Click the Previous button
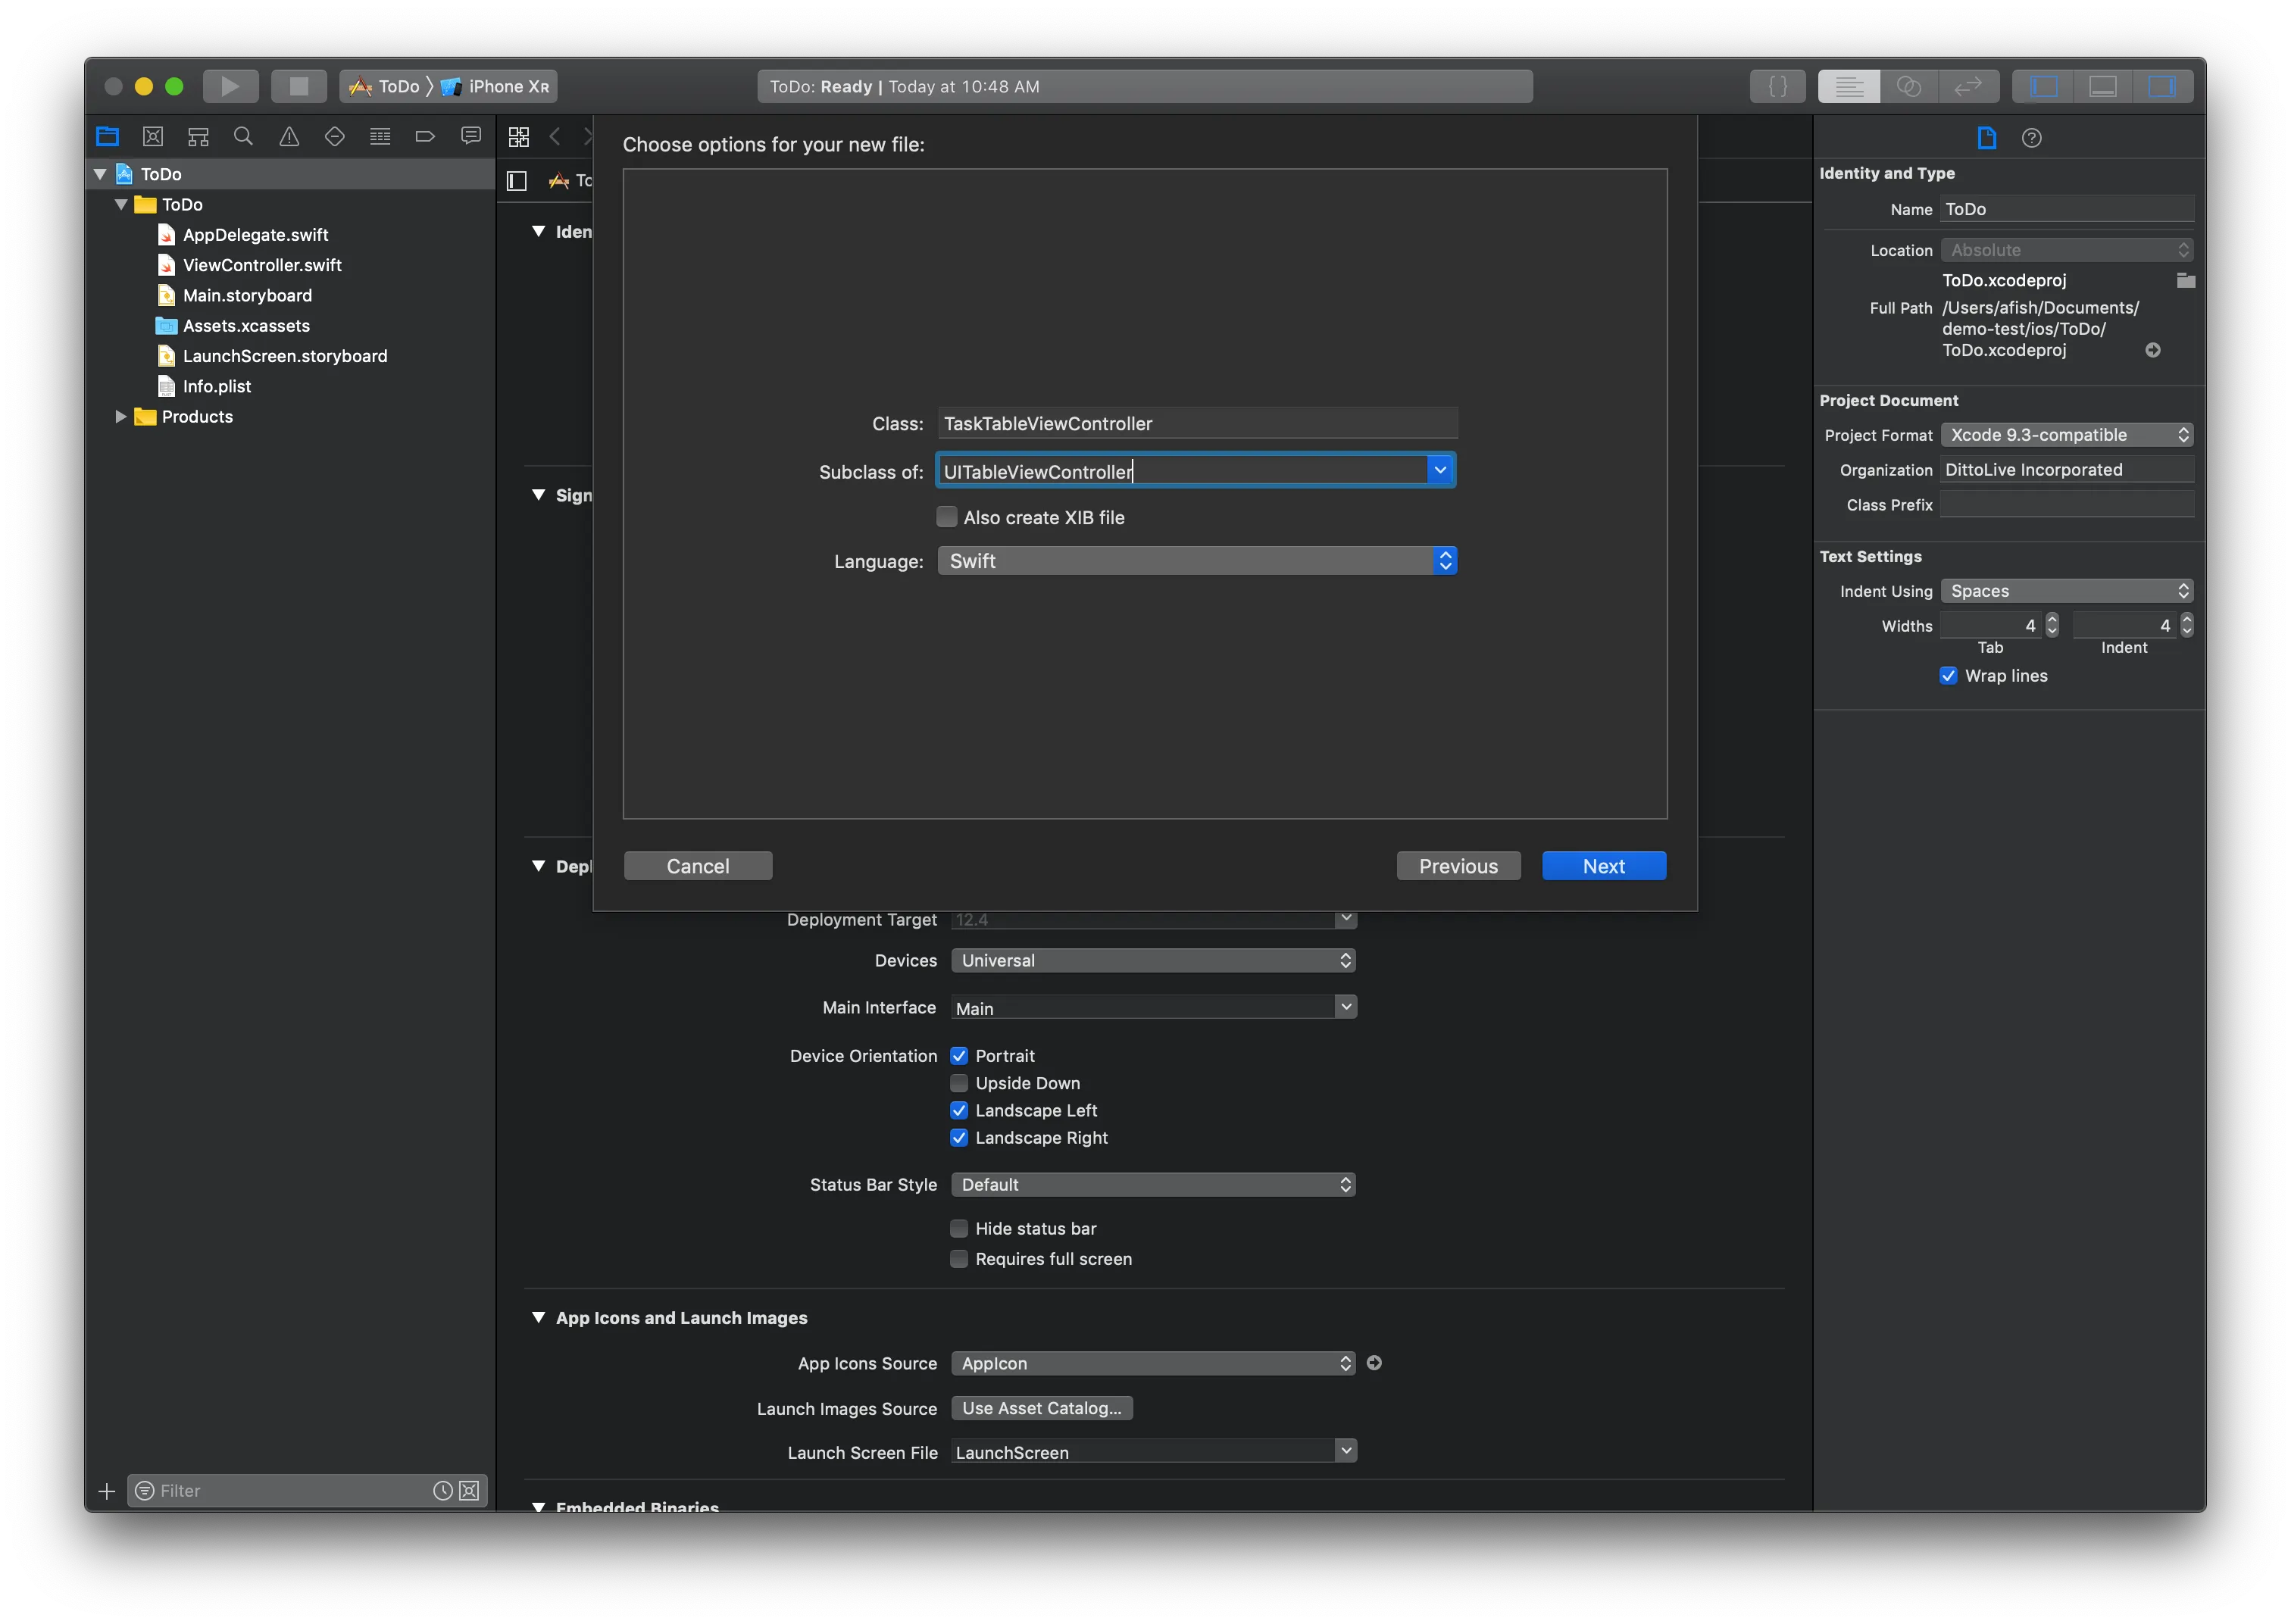 pos(1458,866)
